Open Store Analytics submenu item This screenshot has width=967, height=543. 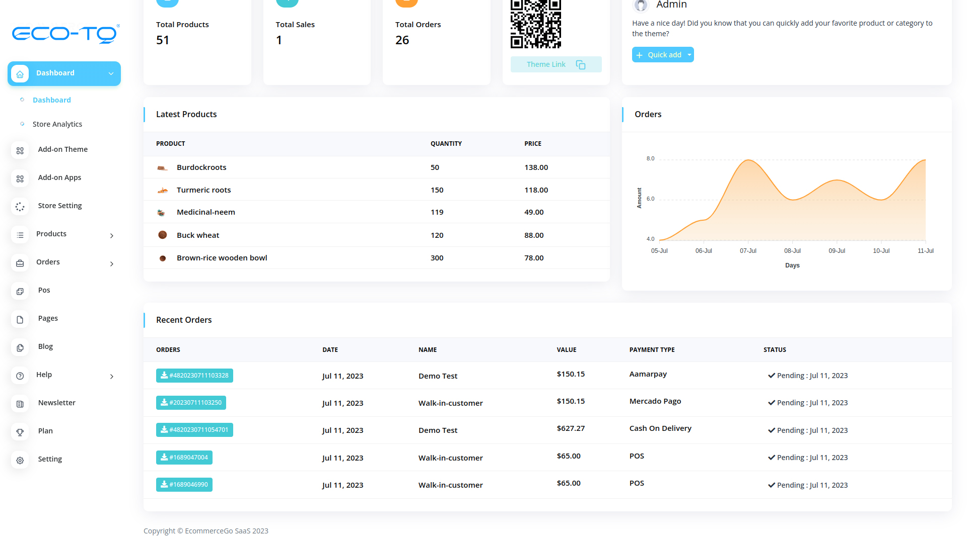(x=57, y=124)
